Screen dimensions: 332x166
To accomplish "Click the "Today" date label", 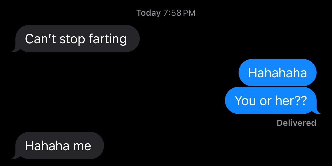I will point(148,13).
